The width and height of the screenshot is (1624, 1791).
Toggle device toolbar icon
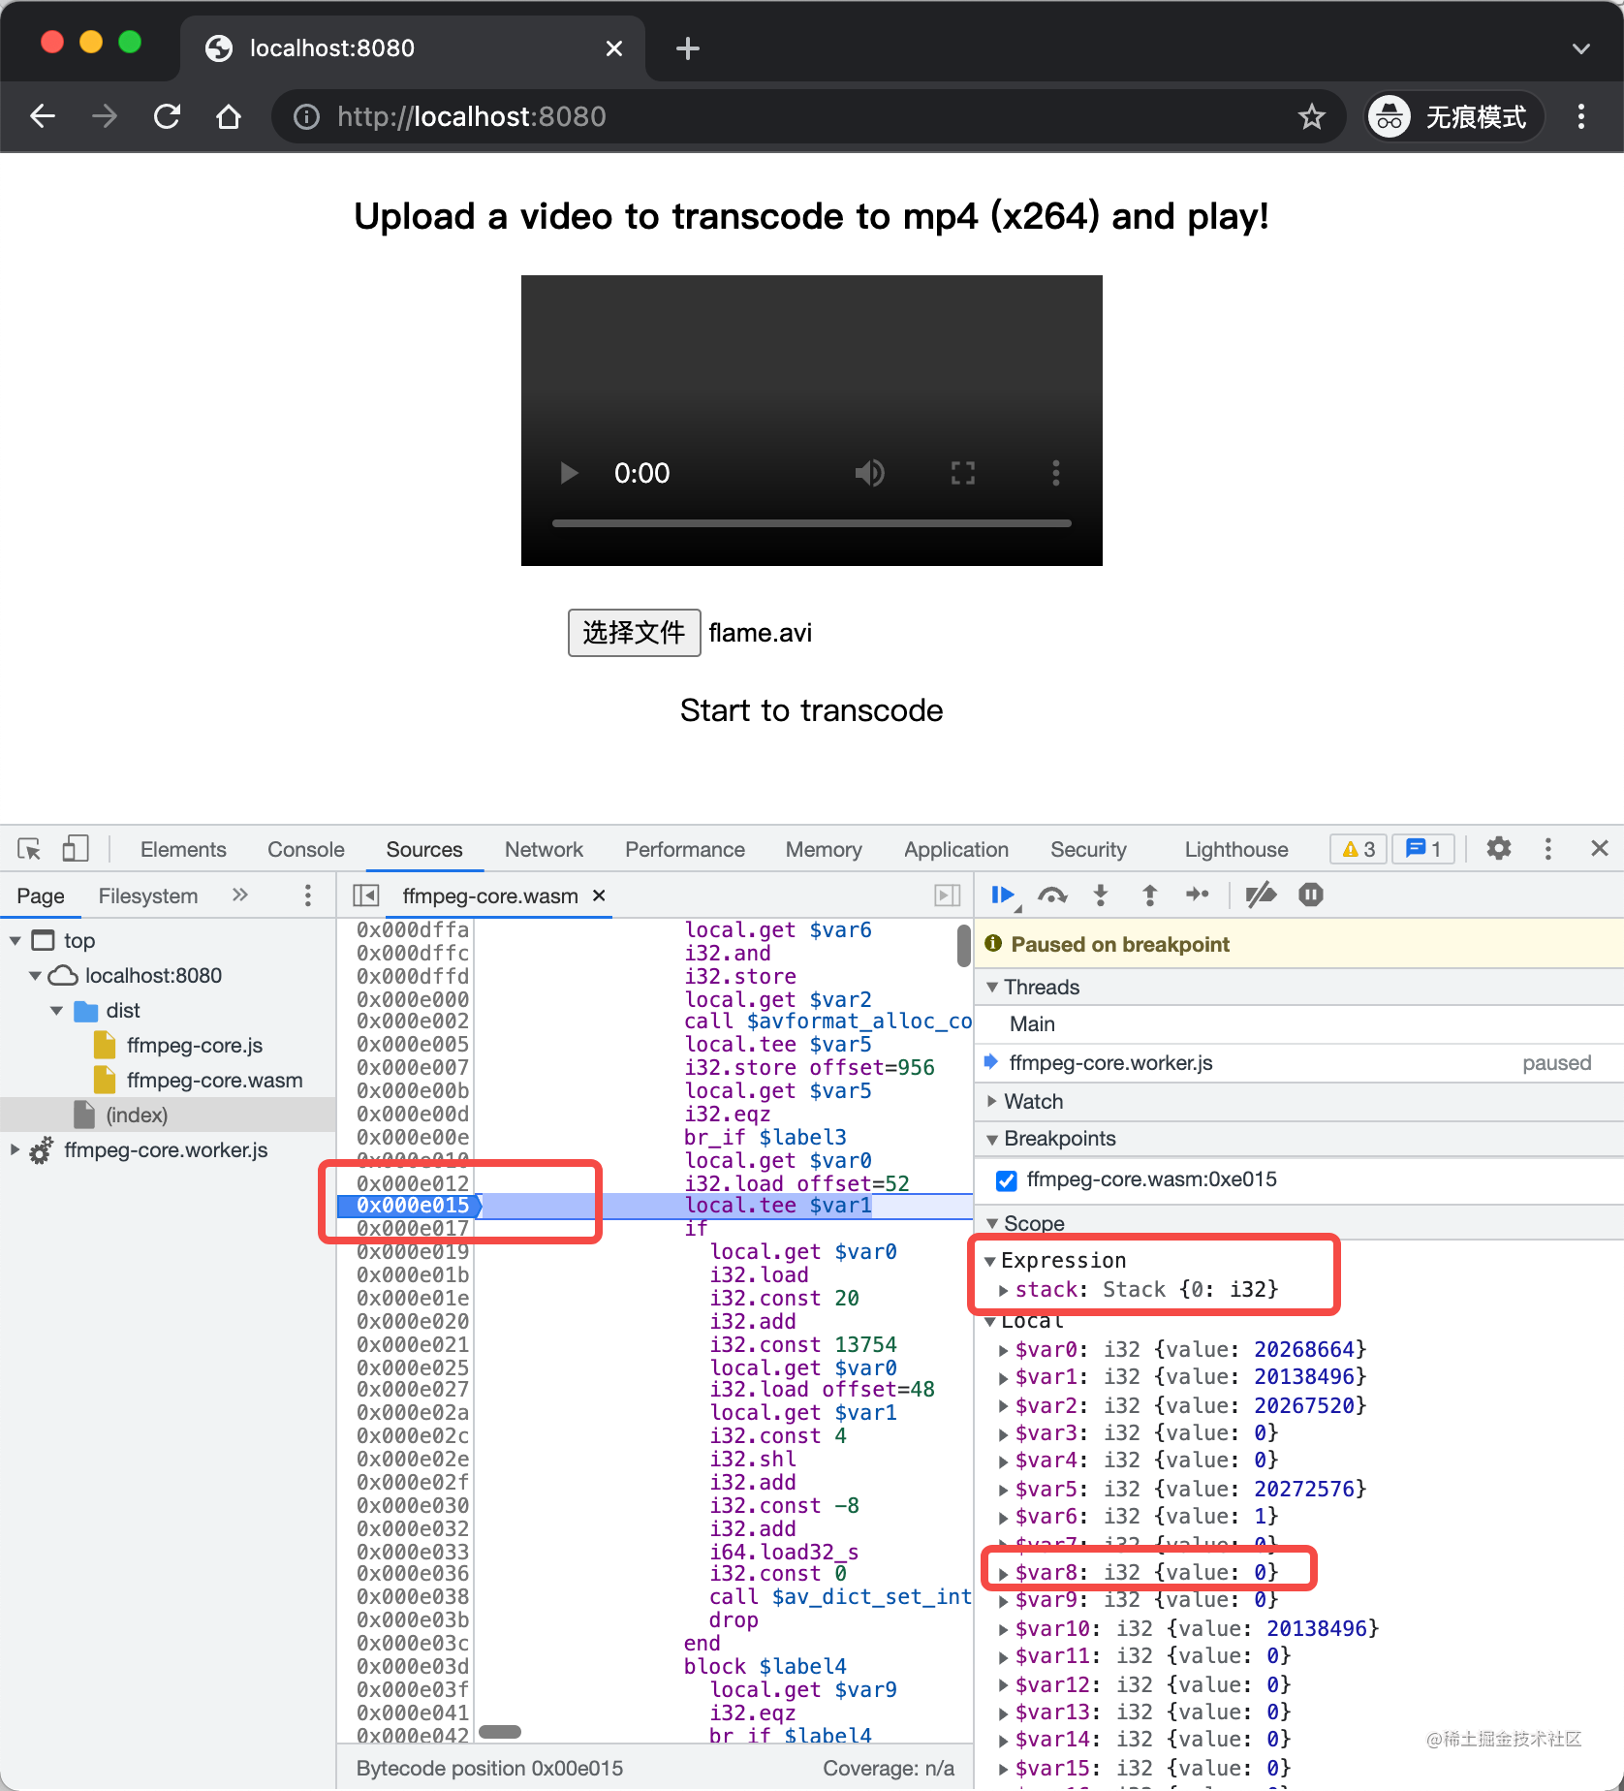point(76,849)
